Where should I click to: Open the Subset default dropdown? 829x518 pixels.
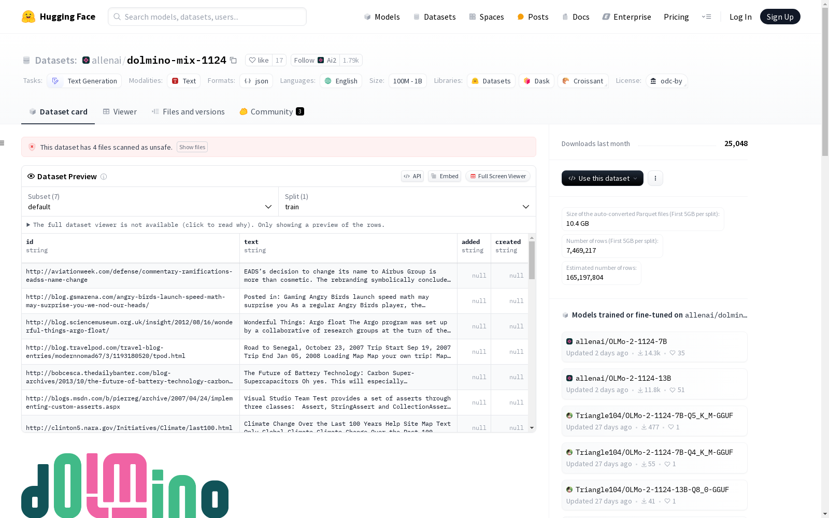pos(150,202)
